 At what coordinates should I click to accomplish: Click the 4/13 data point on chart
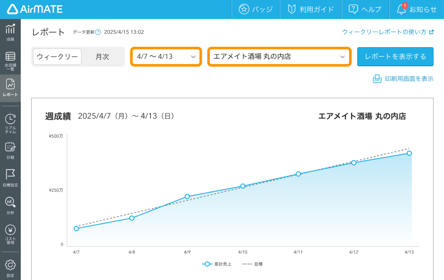coord(409,153)
